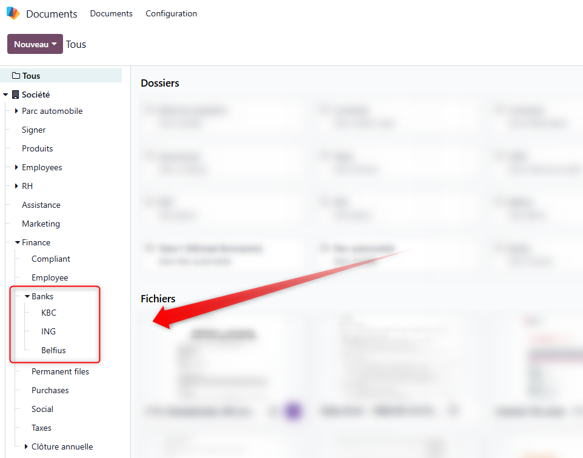The image size is (583, 458).
Task: Expand the Parc automobile folder
Action: [16, 111]
